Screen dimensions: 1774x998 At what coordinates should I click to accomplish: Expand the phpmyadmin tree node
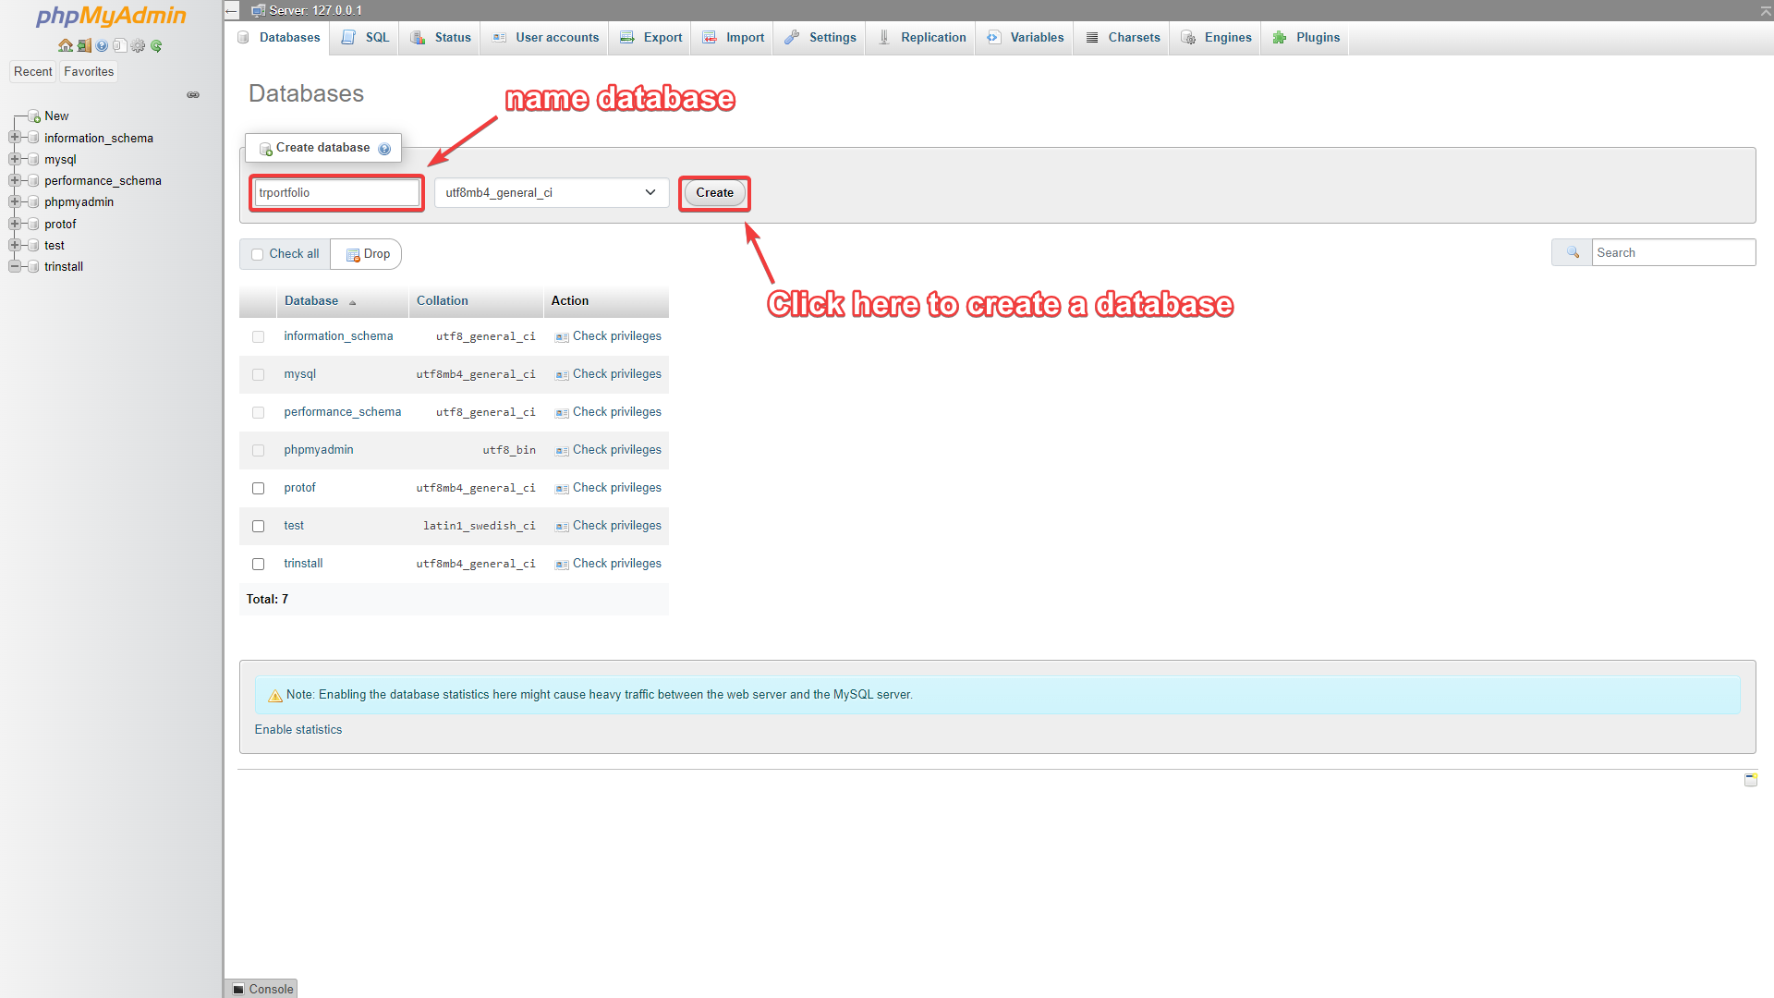pyautogui.click(x=15, y=201)
